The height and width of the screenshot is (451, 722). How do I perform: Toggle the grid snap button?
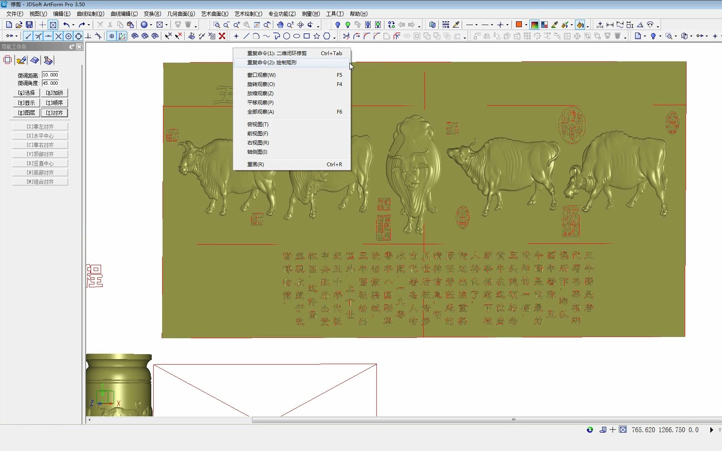pyautogui.click(x=112, y=36)
